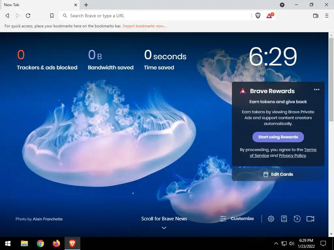The image size is (334, 250).
Task: Close the New Tab tab
Action: 76,5
